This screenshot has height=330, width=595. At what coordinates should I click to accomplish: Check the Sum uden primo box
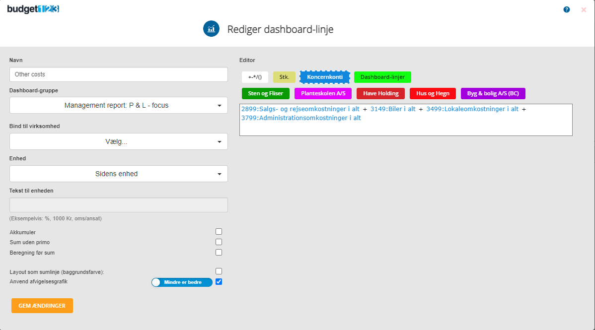(219, 242)
